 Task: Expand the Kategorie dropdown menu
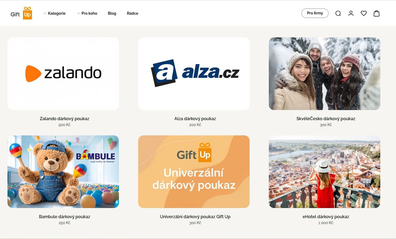pyautogui.click(x=54, y=13)
